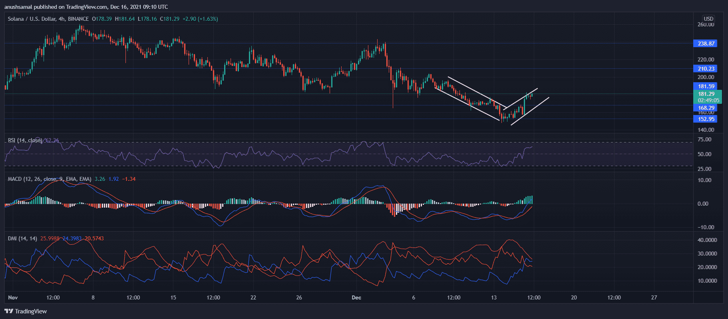Click the candle countdown timer 02:49:05
Viewport: 728px width, 319px height.
[708, 101]
